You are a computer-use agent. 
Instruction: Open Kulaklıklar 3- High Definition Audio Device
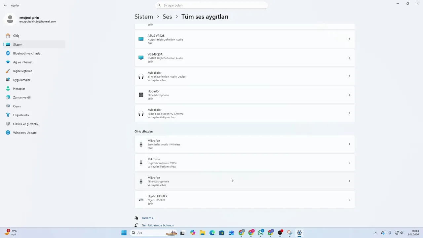click(x=245, y=76)
